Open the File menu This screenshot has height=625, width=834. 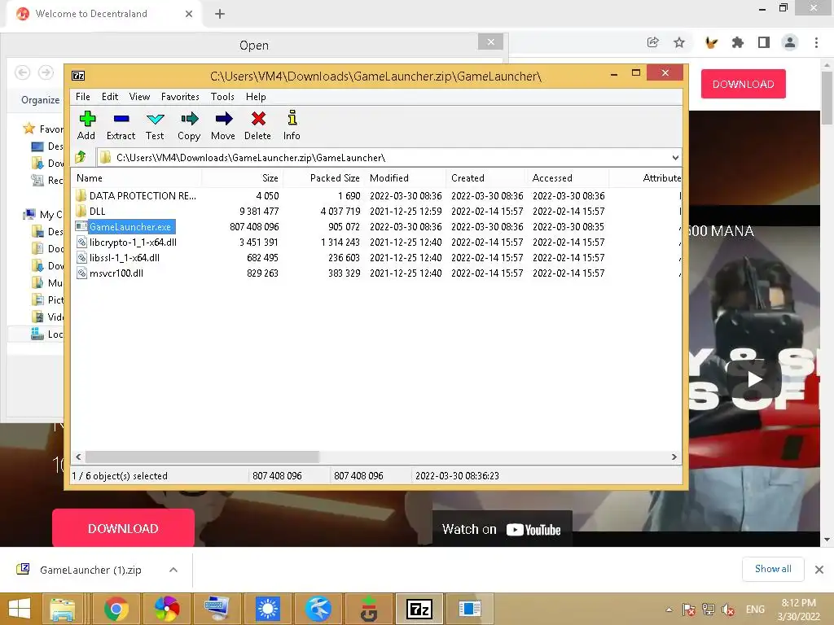coord(83,97)
